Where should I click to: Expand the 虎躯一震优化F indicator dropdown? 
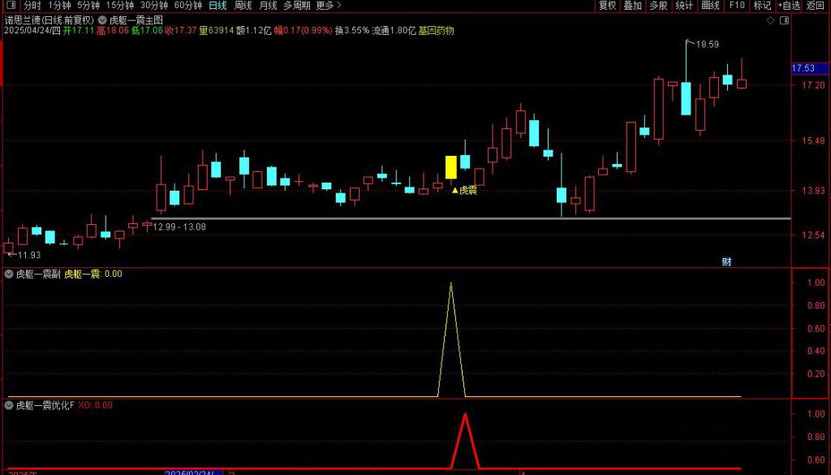[x=9, y=405]
